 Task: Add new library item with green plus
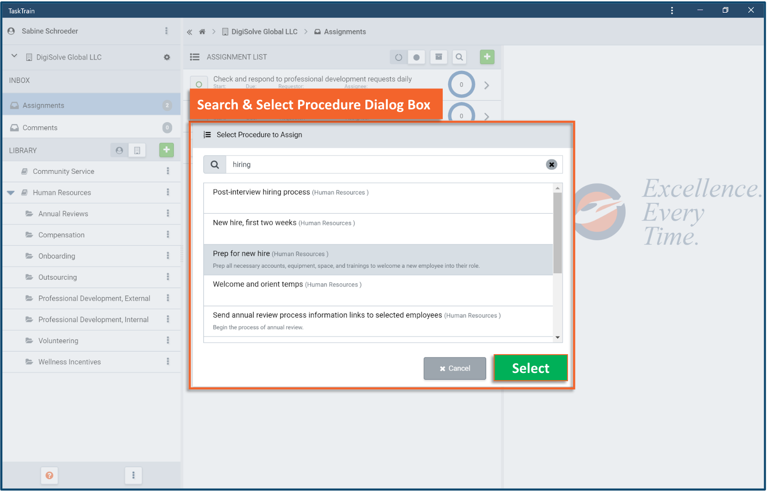166,150
